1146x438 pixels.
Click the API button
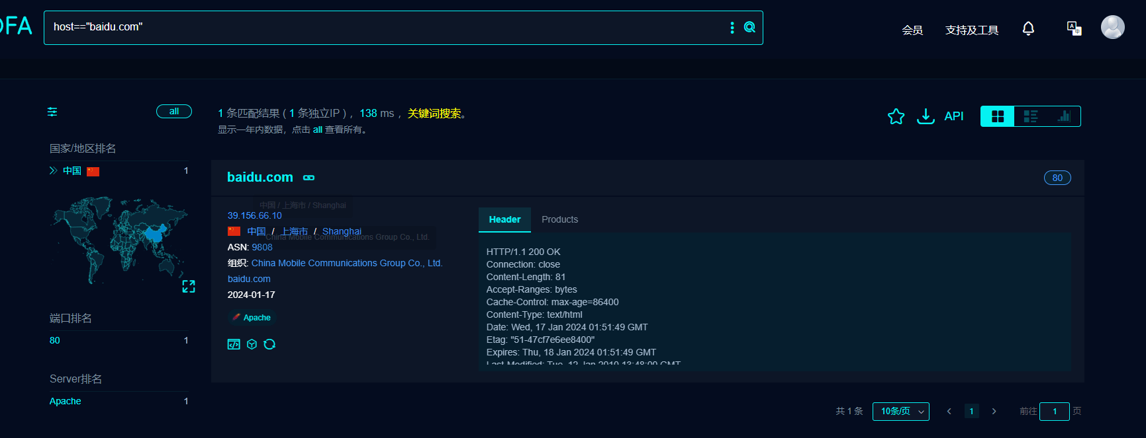953,116
